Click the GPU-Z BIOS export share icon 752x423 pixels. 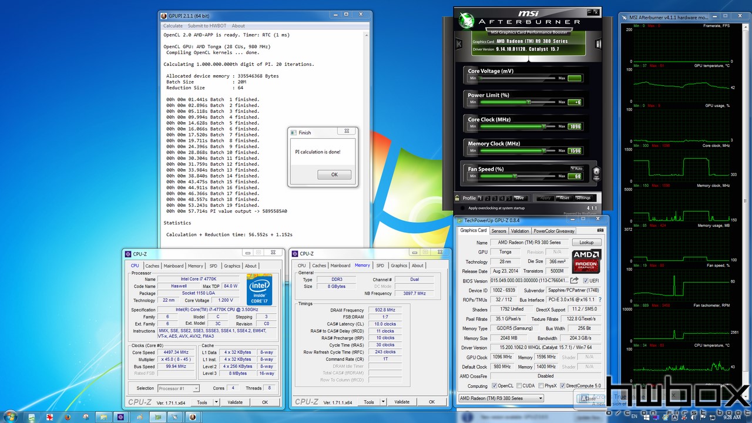(x=575, y=281)
